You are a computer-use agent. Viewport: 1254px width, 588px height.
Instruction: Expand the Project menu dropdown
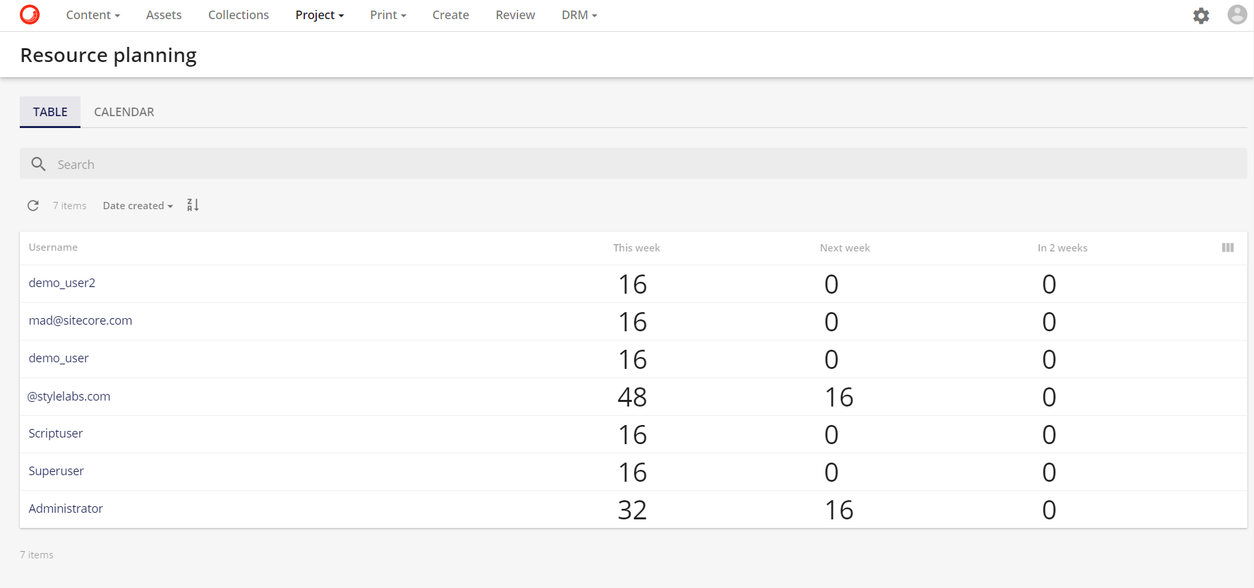click(x=319, y=15)
